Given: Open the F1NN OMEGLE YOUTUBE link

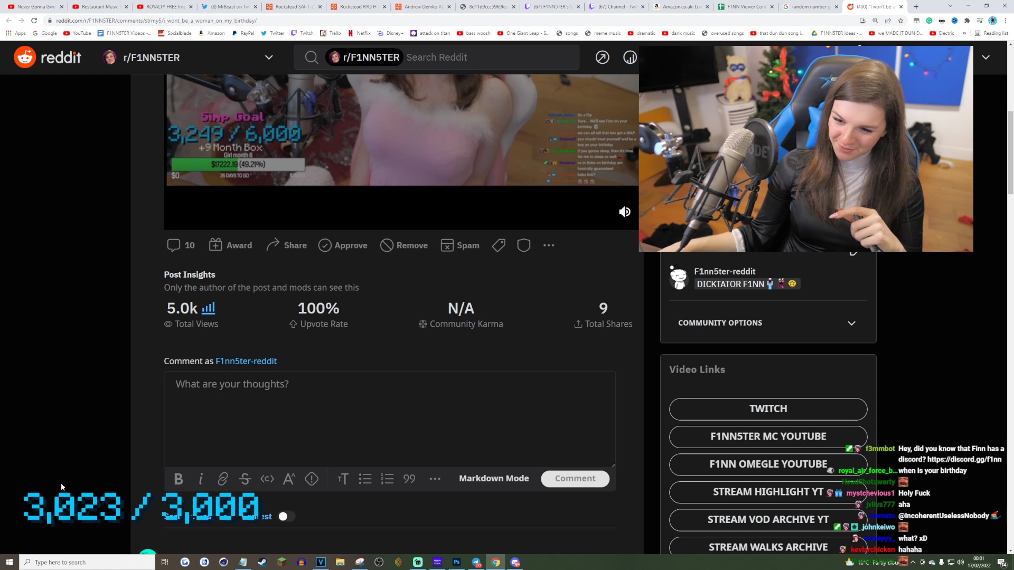Looking at the screenshot, I should (768, 464).
